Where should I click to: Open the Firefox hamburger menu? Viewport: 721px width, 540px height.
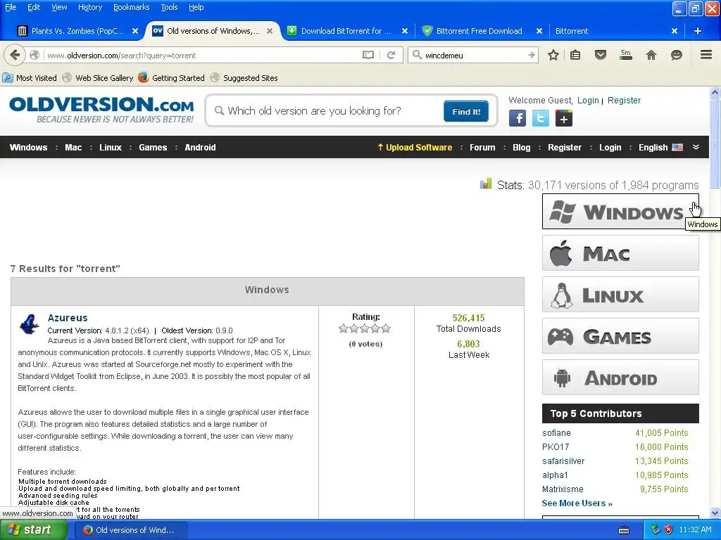[706, 55]
